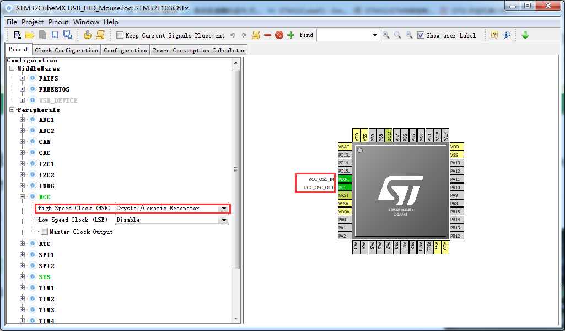
Task: Expand the ADC1 tree node
Action: point(23,120)
